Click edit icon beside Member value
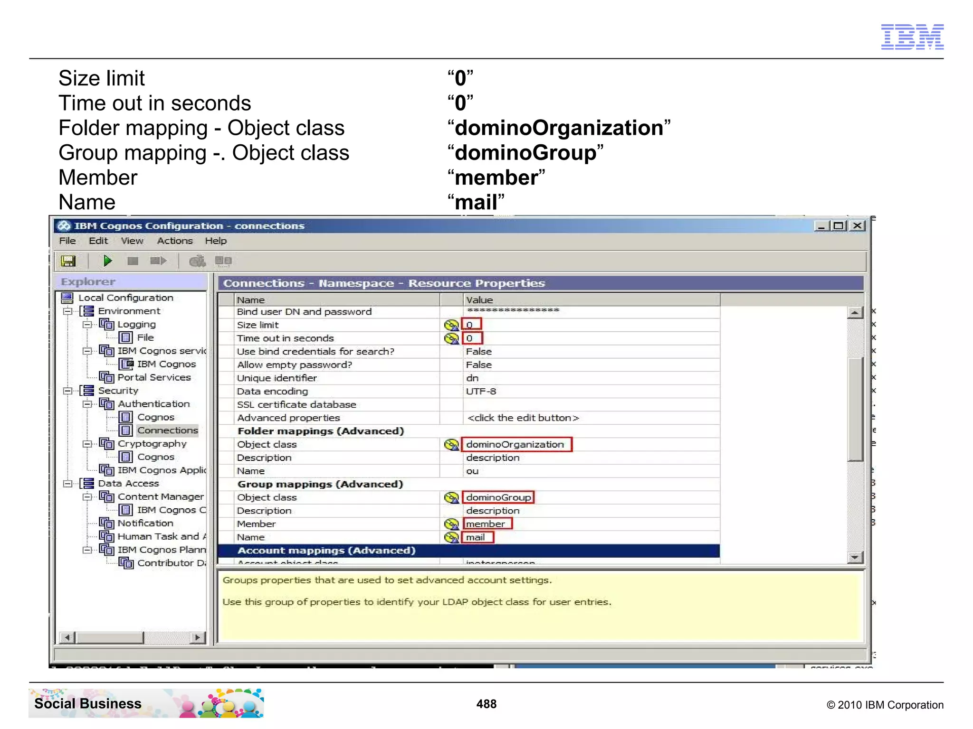This screenshot has width=973, height=729. tap(451, 524)
